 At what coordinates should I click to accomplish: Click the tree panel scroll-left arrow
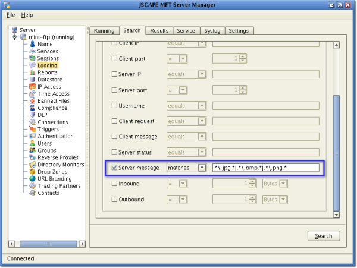11,244
